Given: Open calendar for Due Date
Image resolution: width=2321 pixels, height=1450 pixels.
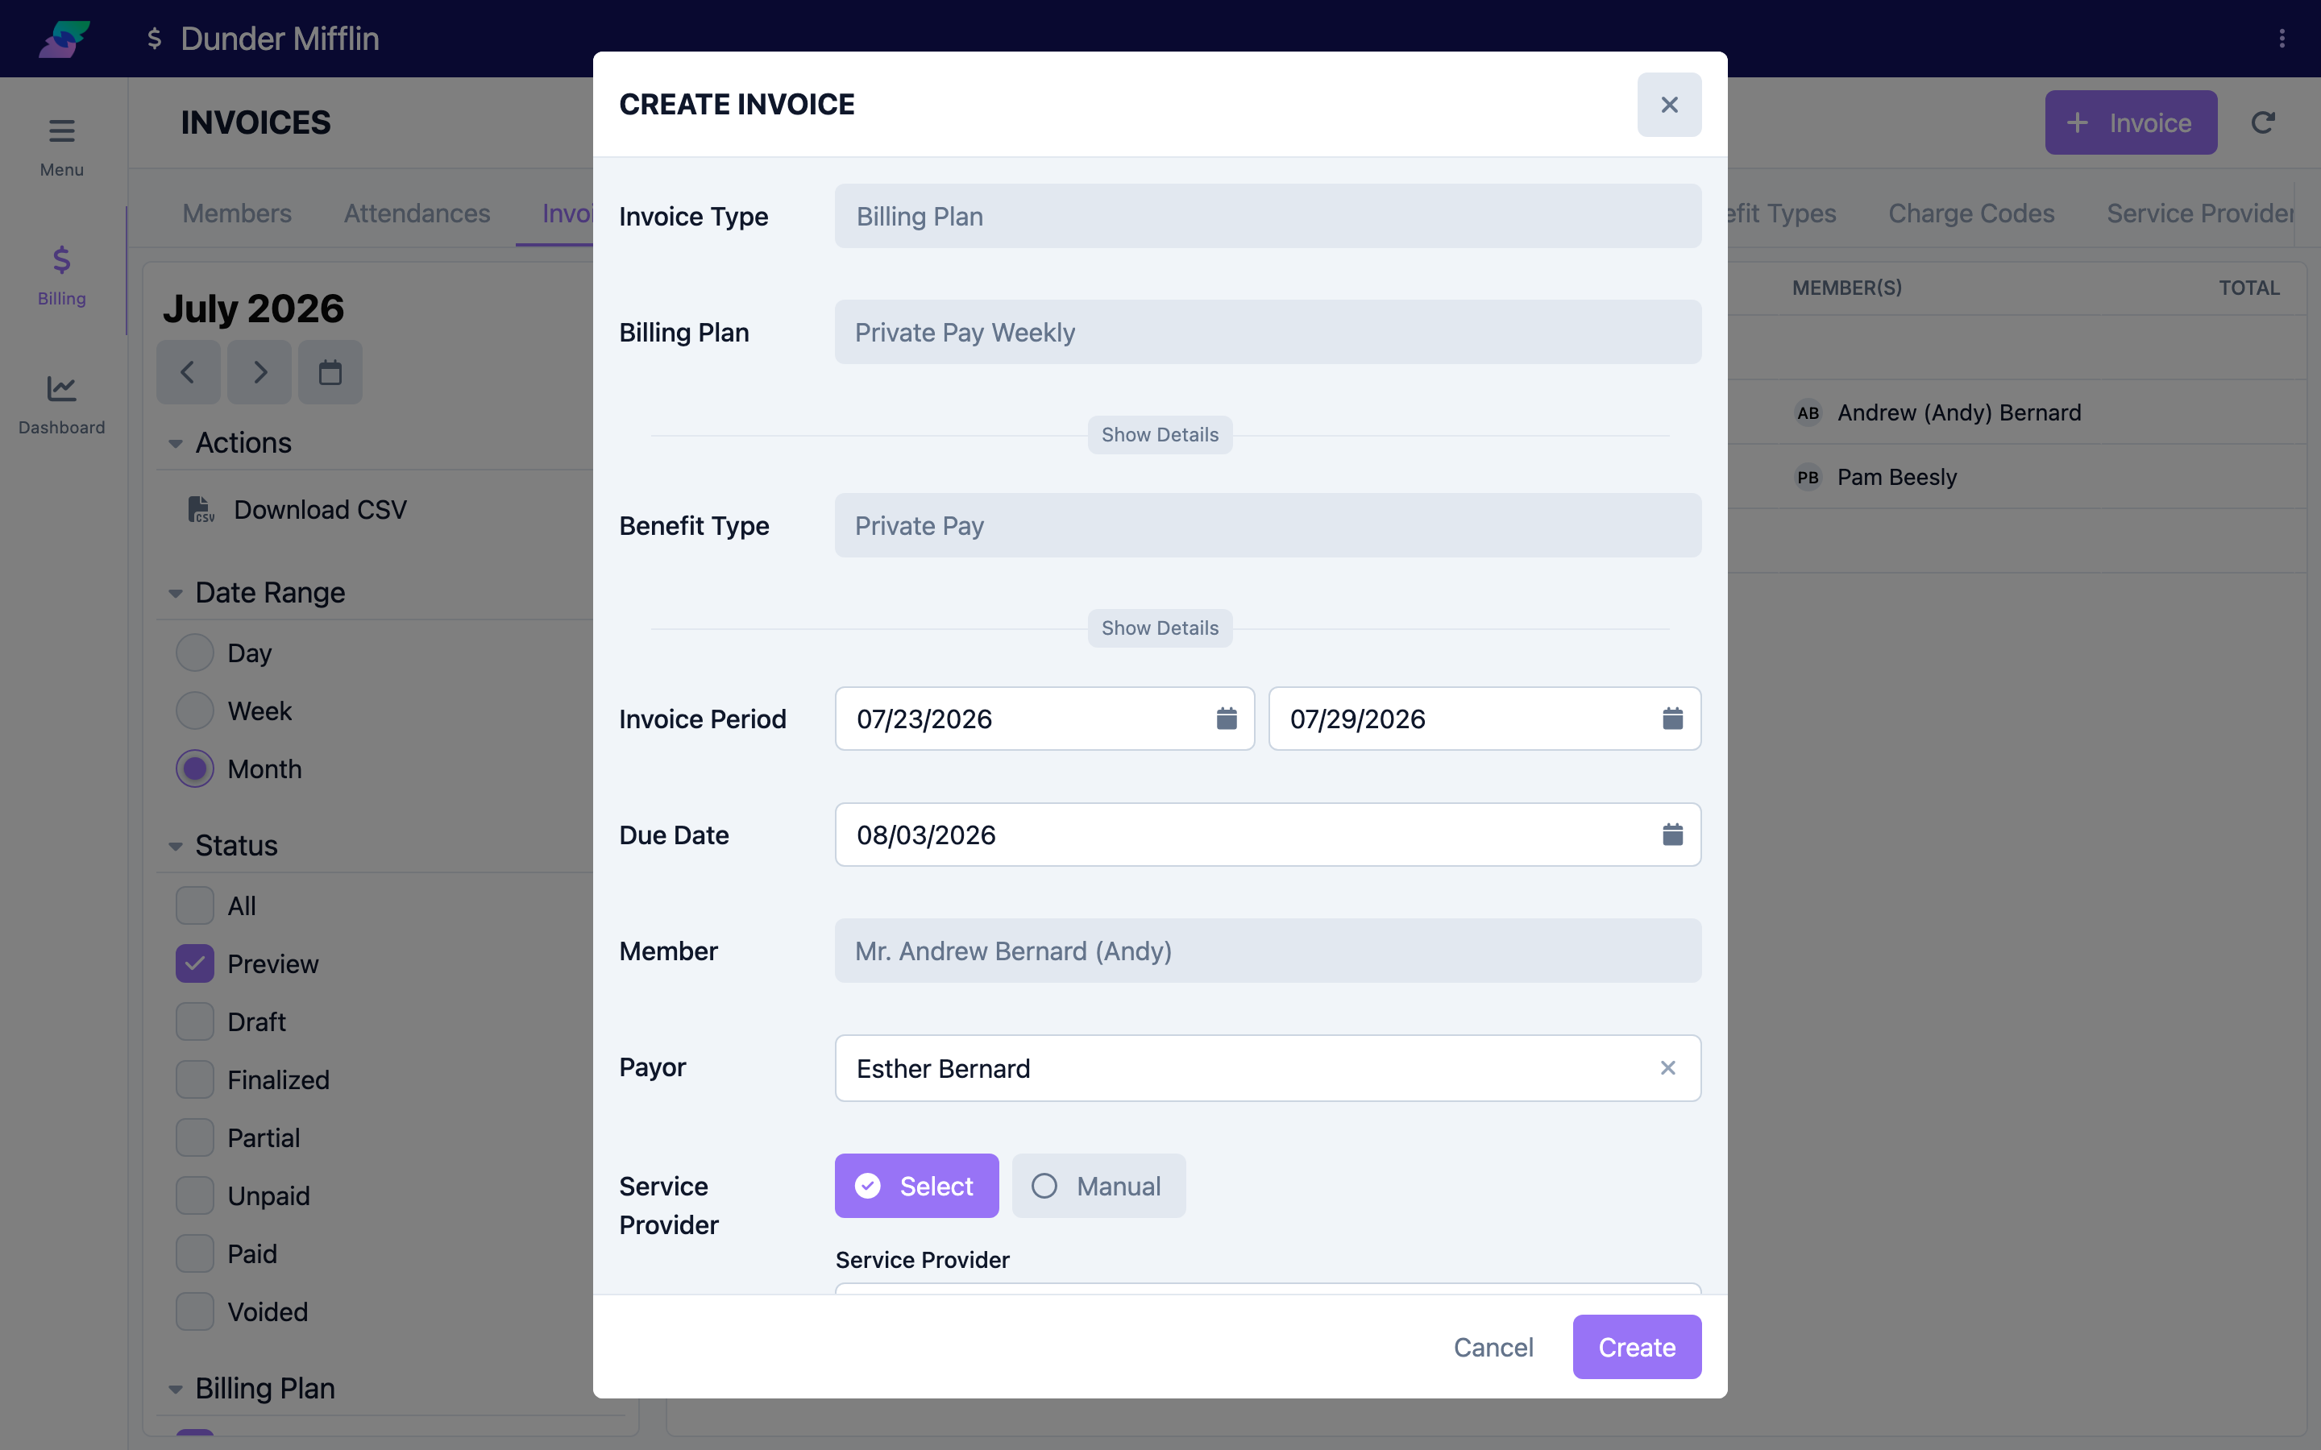Looking at the screenshot, I should (1671, 835).
